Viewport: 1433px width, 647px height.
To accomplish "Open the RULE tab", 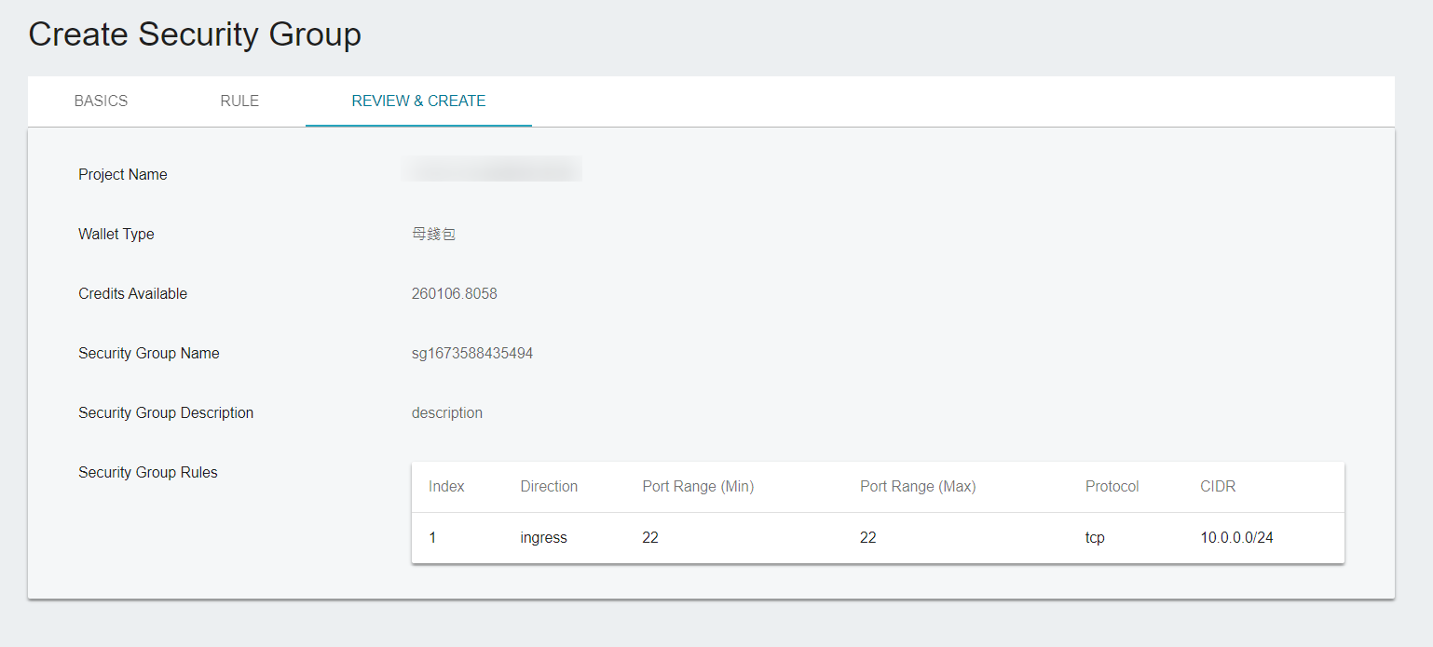I will (x=239, y=101).
